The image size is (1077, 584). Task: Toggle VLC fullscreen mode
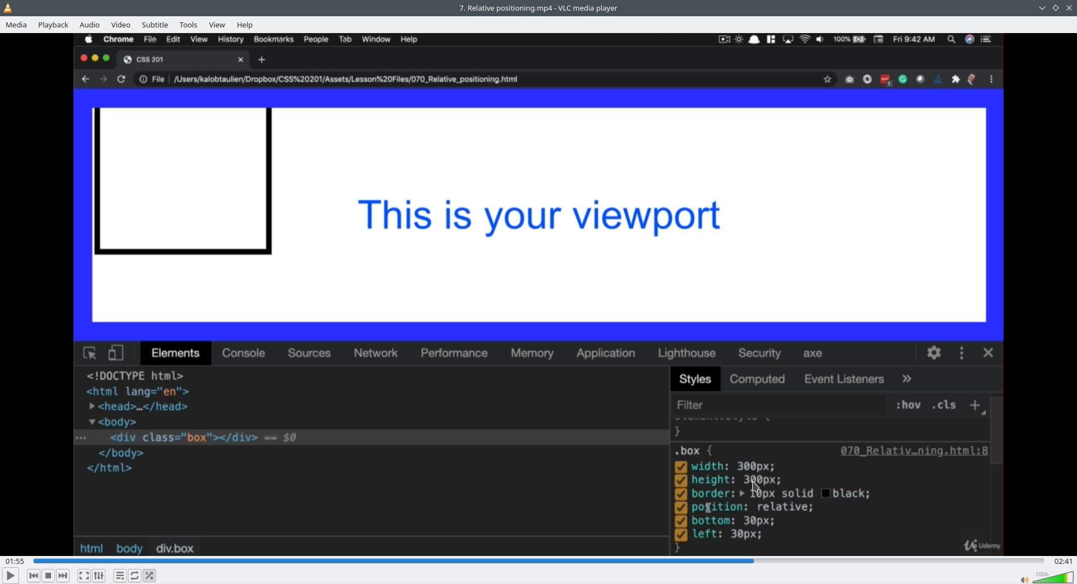click(x=84, y=576)
